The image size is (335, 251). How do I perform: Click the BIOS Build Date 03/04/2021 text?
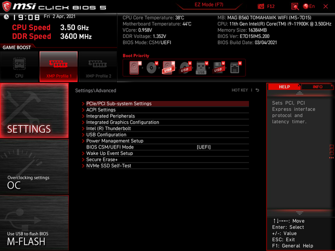(247, 42)
